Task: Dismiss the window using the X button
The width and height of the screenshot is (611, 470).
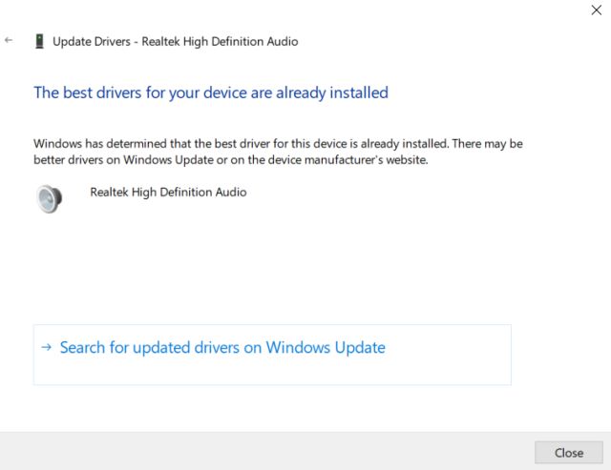Action: (x=596, y=10)
